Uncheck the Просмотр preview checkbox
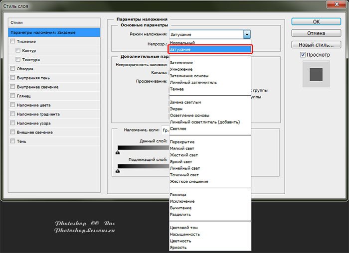 pyautogui.click(x=303, y=55)
